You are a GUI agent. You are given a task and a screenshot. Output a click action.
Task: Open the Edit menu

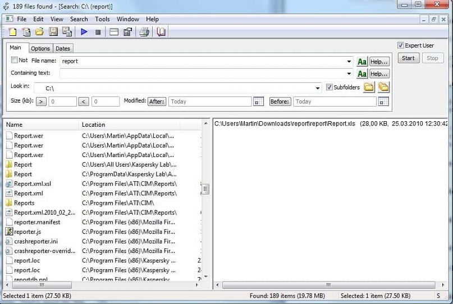(38, 19)
